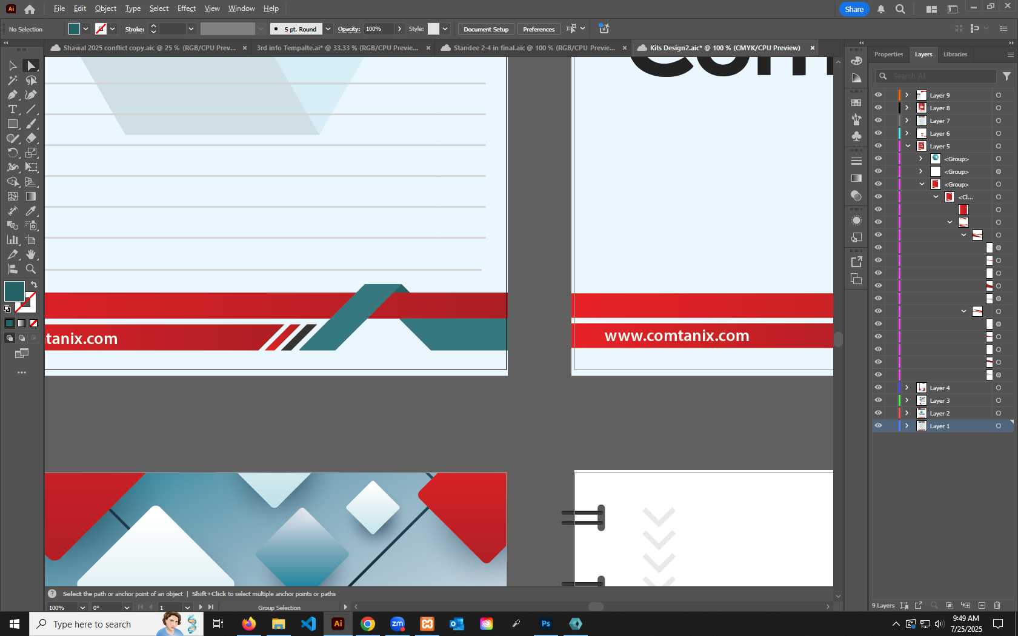Collapse Layer 5 contents
Viewport: 1018px width, 636px height.
(x=908, y=146)
